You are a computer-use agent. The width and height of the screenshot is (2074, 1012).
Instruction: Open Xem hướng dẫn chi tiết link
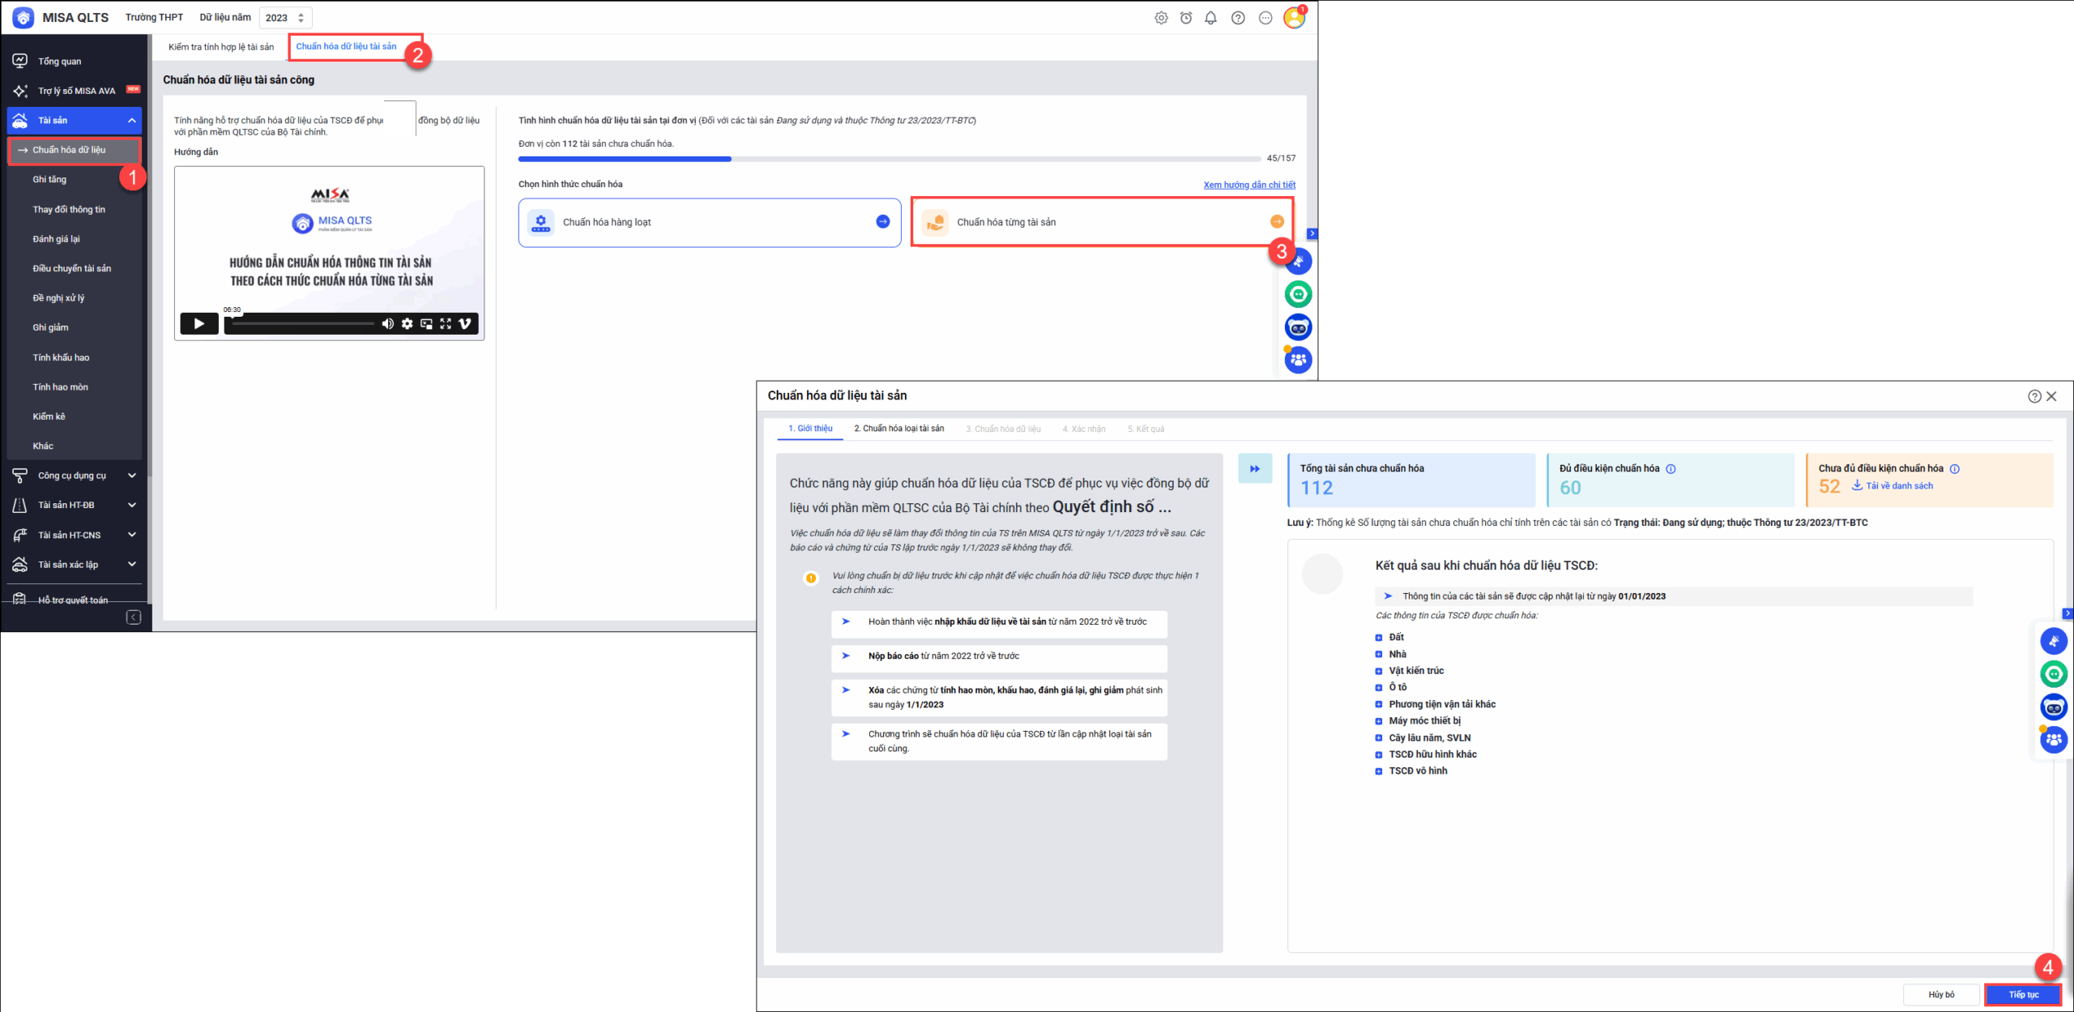click(1249, 185)
